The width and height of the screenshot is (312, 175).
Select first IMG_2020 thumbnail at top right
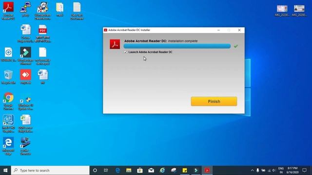[282, 11]
